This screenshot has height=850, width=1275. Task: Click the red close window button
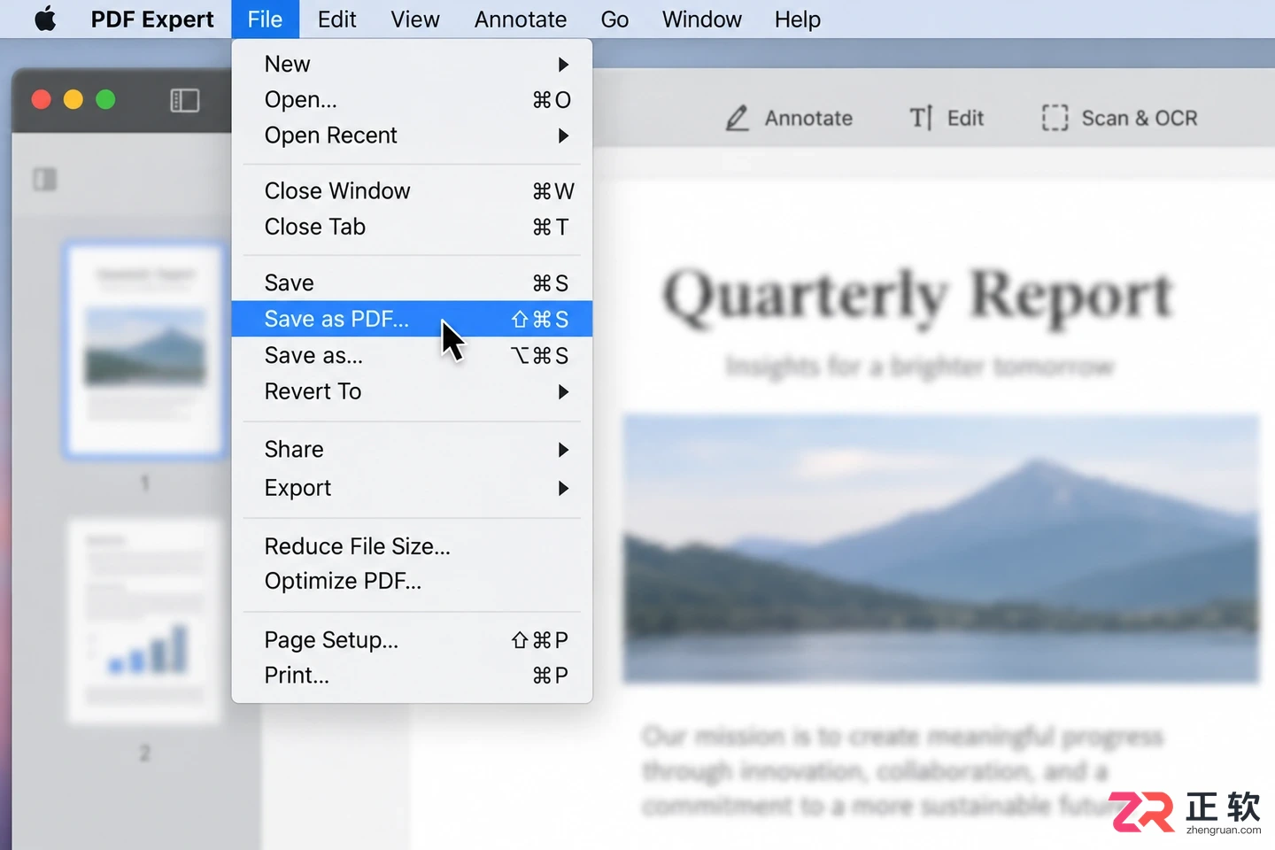coord(41,99)
